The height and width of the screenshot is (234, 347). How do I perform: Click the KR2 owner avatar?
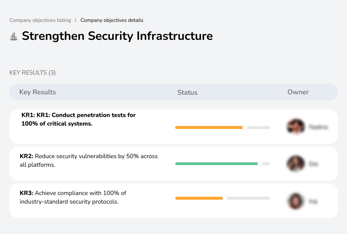point(296,164)
